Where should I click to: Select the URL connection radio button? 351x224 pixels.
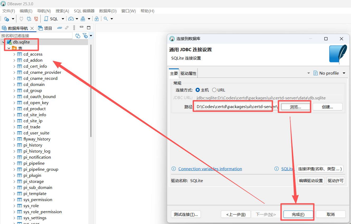pyautogui.click(x=214, y=90)
